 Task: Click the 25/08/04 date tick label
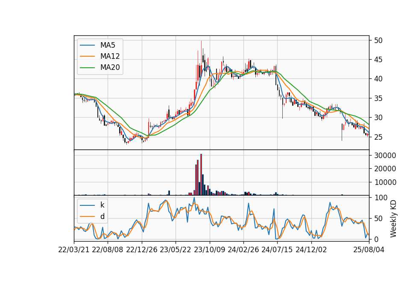point(369,250)
